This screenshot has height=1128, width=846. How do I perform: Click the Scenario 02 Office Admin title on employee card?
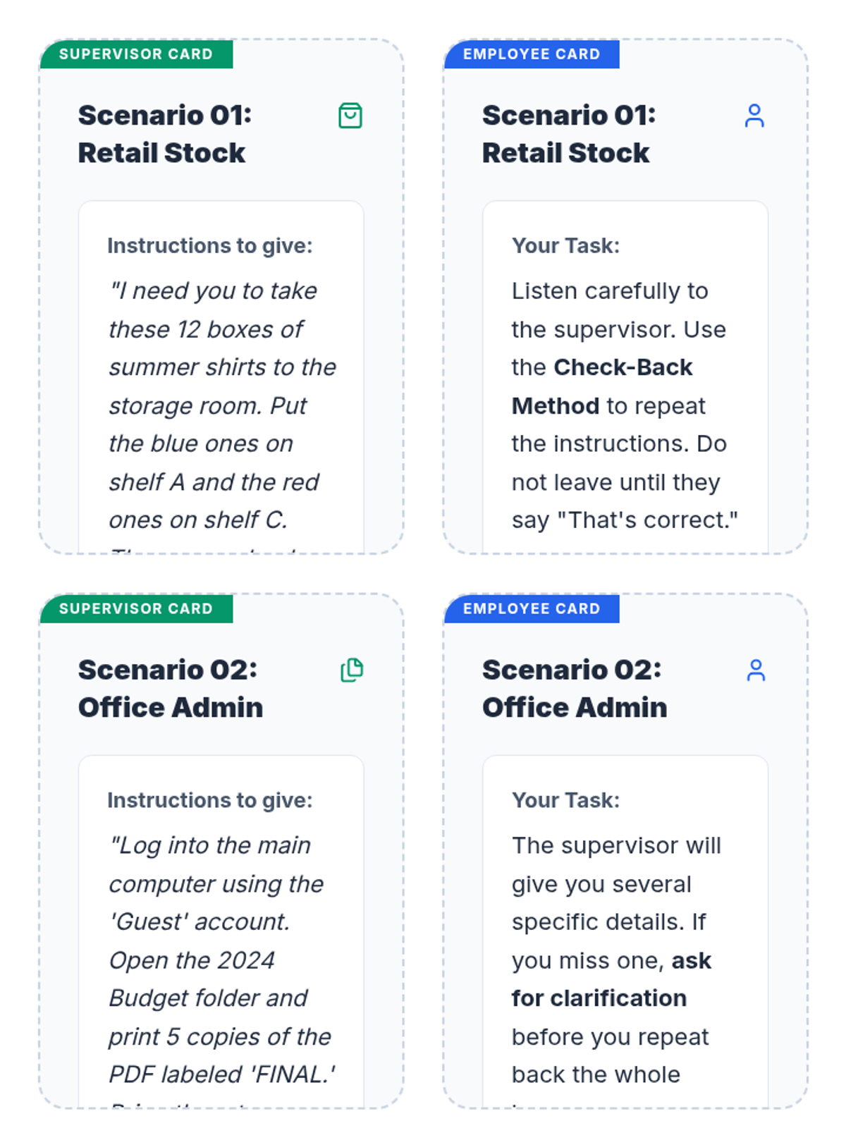coord(574,688)
